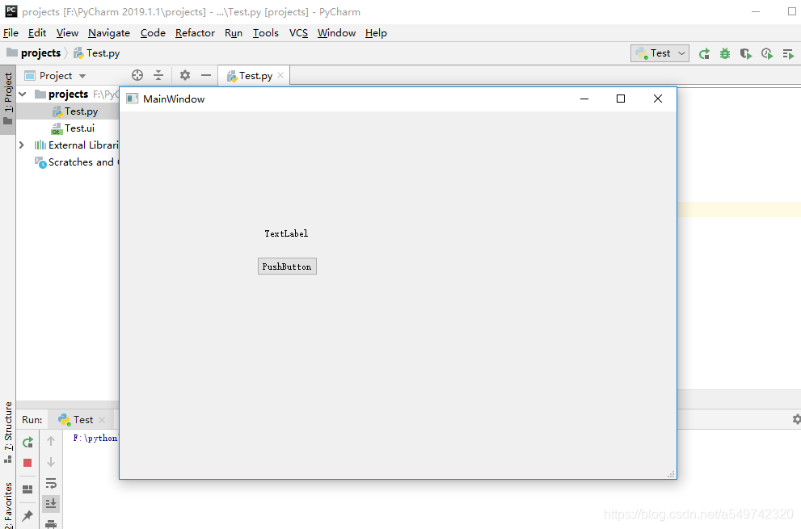Click the MainWindow title bar icon
801x529 pixels.
pyautogui.click(x=133, y=99)
